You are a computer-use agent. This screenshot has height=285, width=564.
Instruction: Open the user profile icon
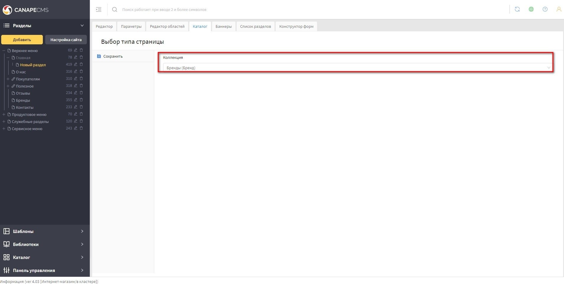pyautogui.click(x=558, y=9)
